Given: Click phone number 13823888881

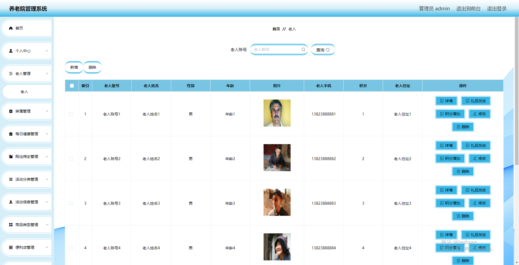Looking at the screenshot, I should tap(324, 114).
